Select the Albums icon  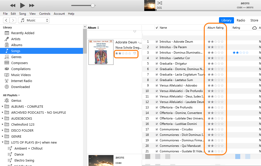7,45
